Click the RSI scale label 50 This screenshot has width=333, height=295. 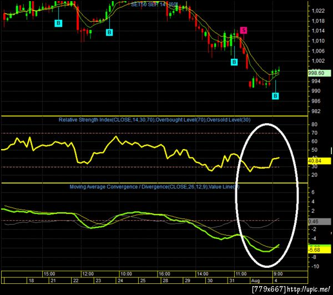click(x=315, y=150)
